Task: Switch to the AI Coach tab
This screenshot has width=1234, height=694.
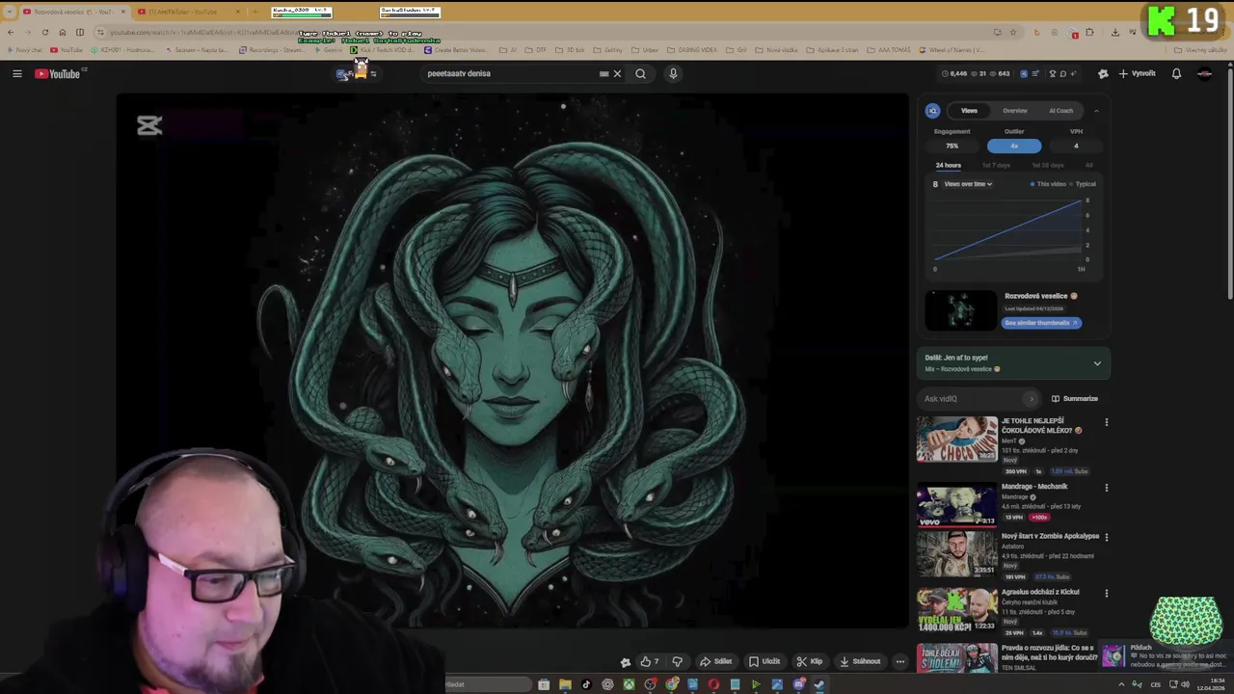Action: coord(1061,111)
